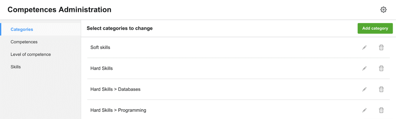Switch to the Skills sidebar item

coord(16,67)
